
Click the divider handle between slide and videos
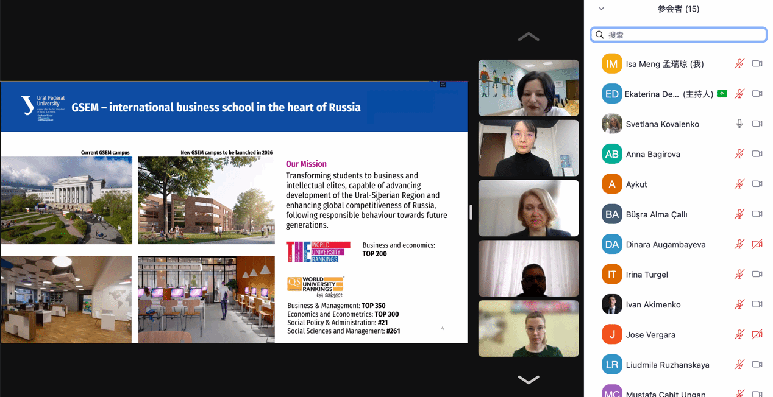point(471,212)
